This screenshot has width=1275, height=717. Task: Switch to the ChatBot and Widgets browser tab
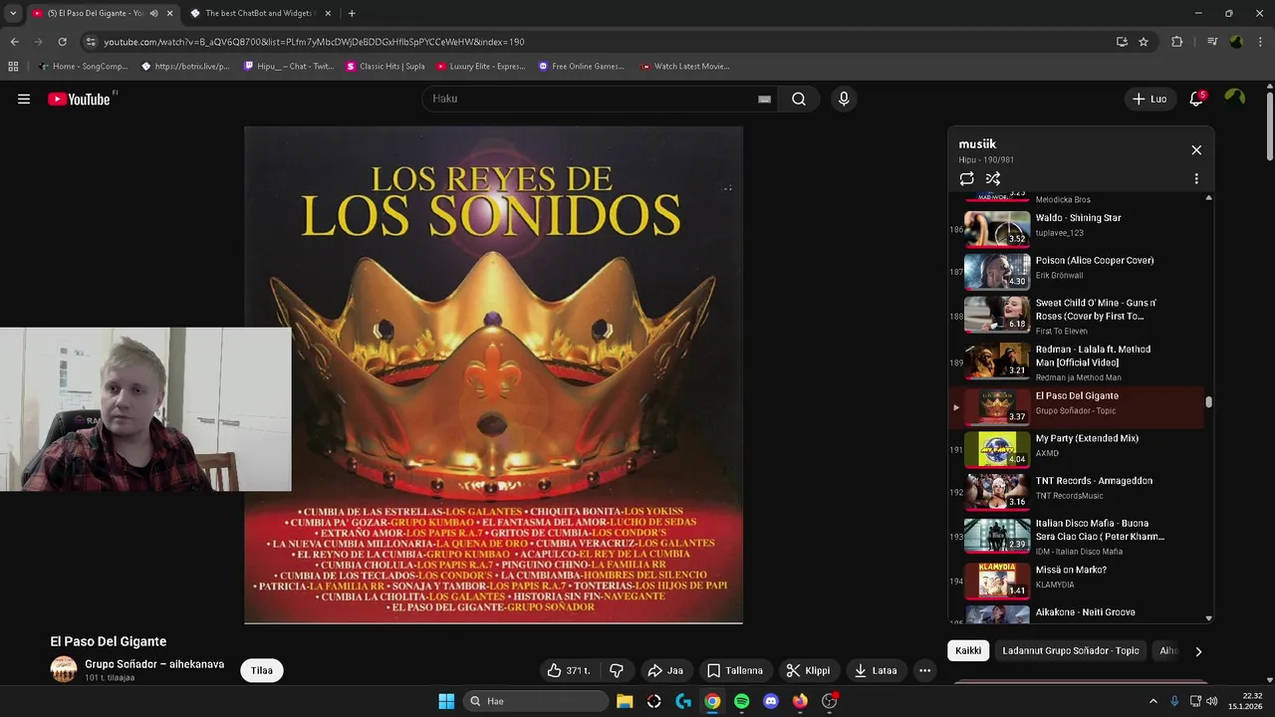click(261, 13)
